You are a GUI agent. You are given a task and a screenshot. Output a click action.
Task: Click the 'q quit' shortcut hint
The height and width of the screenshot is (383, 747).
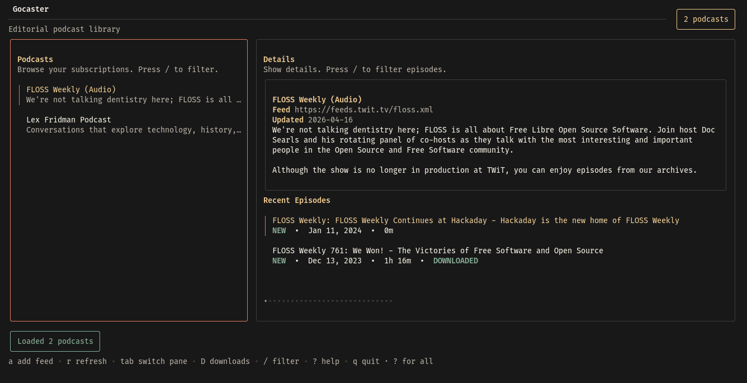[x=366, y=361]
